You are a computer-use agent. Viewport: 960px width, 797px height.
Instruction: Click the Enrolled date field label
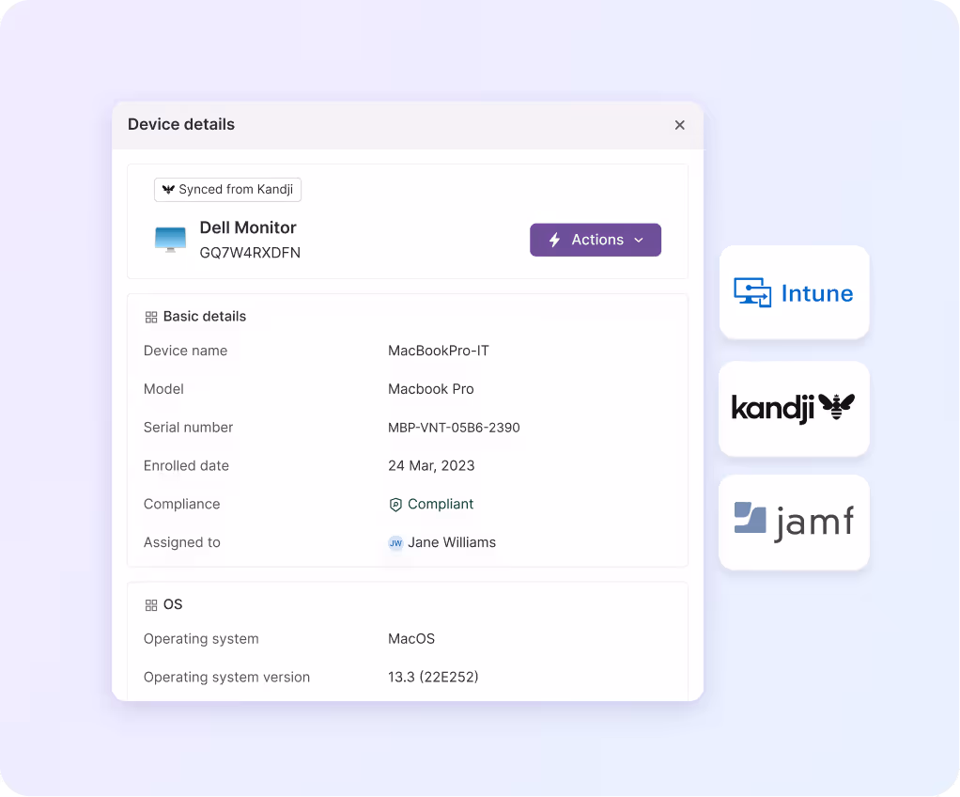[x=186, y=465]
